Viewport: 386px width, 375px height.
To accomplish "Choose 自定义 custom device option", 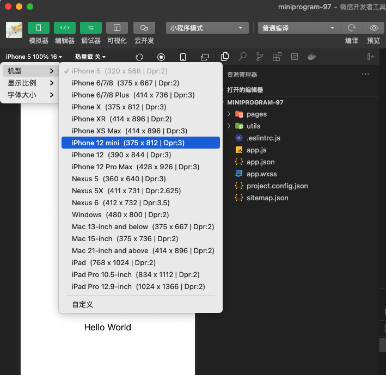I will (140, 304).
